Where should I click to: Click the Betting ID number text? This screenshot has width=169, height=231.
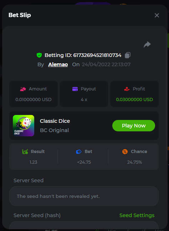click(x=97, y=55)
